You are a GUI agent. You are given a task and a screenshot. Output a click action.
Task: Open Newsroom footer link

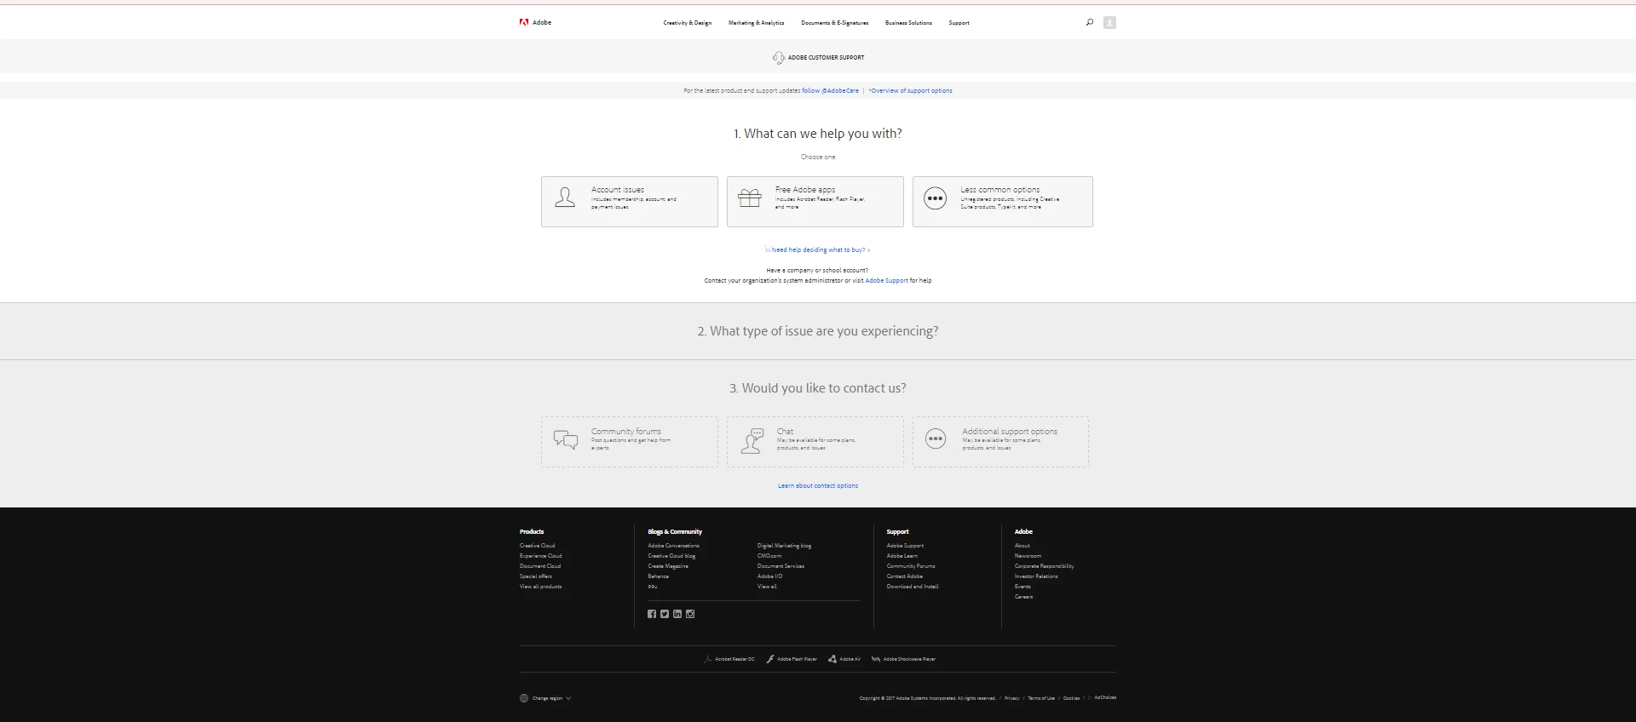pos(1028,556)
